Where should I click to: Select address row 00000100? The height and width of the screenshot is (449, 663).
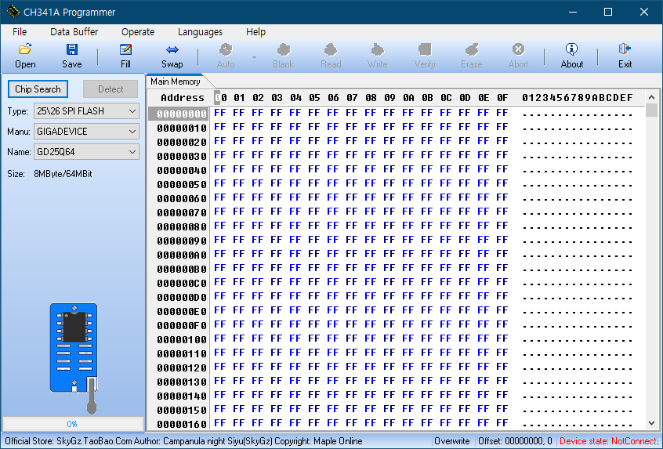click(181, 340)
